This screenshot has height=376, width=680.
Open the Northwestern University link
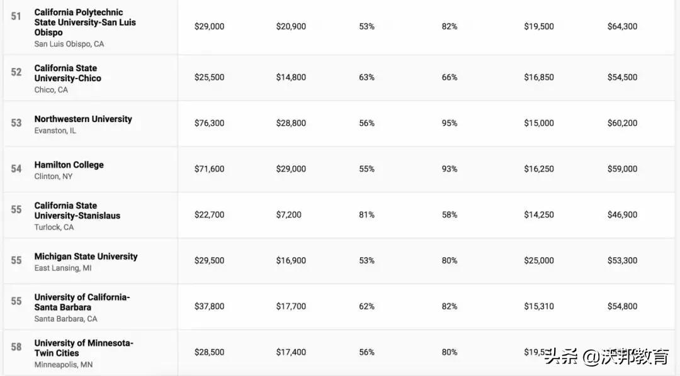click(x=83, y=119)
